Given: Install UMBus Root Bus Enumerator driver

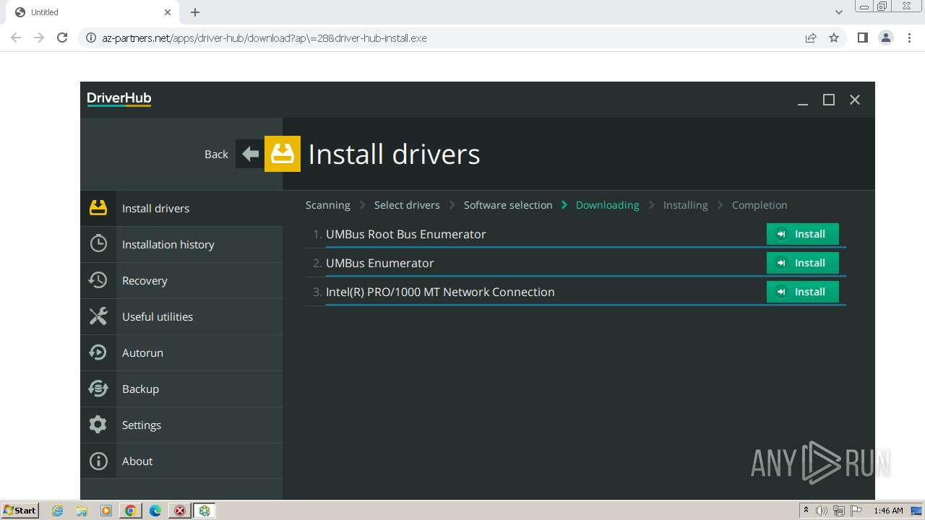Looking at the screenshot, I should (802, 234).
